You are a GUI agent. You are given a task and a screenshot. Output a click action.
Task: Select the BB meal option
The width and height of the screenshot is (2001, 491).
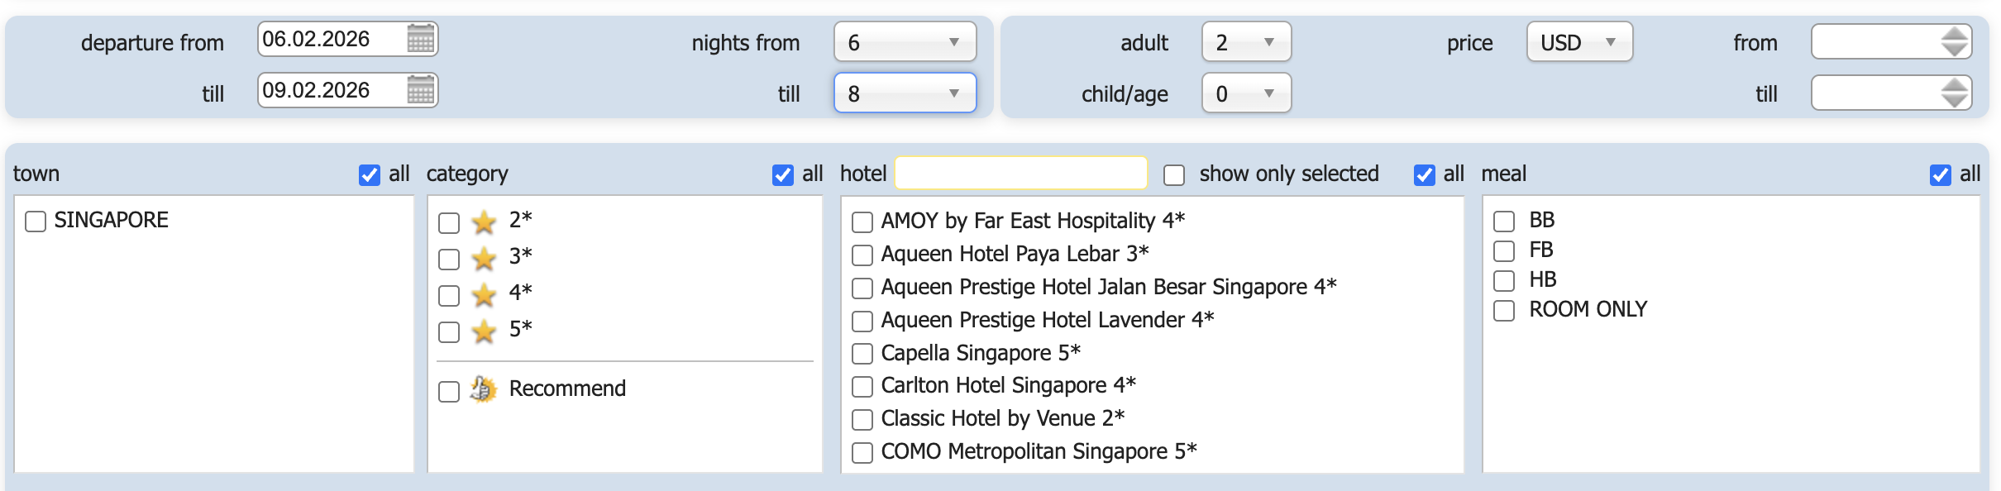pyautogui.click(x=1504, y=222)
